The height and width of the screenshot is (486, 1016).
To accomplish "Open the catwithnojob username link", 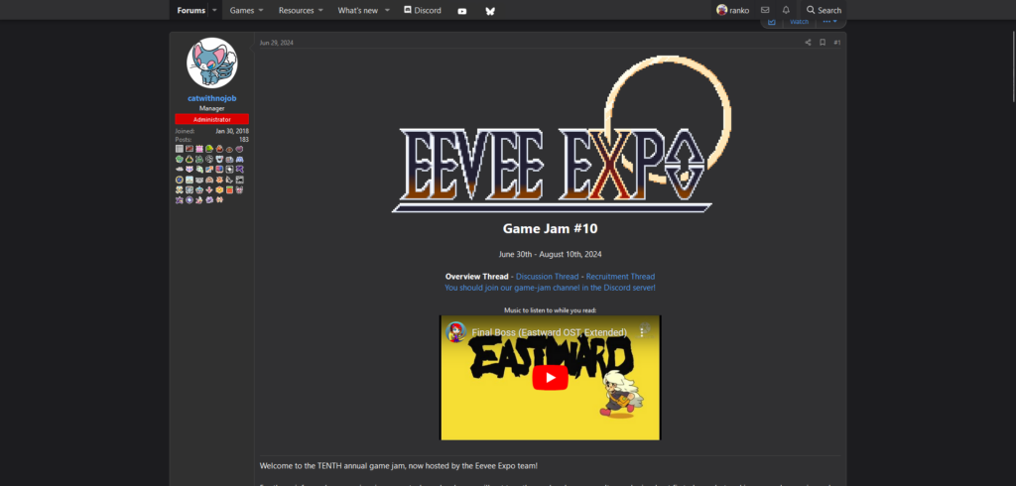I will click(212, 98).
